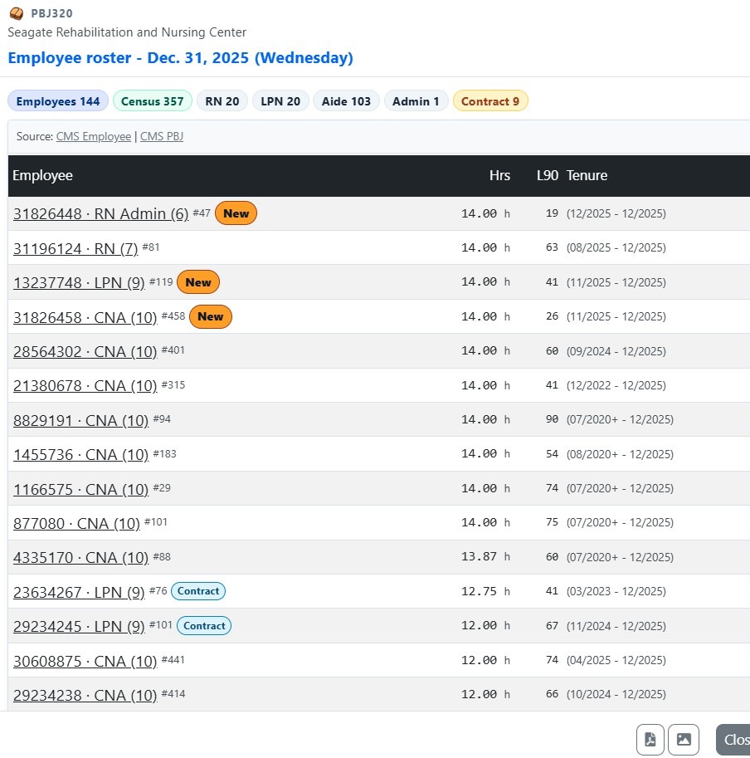Sort by the Tenure column header
This screenshot has height=758, width=750.
(587, 175)
